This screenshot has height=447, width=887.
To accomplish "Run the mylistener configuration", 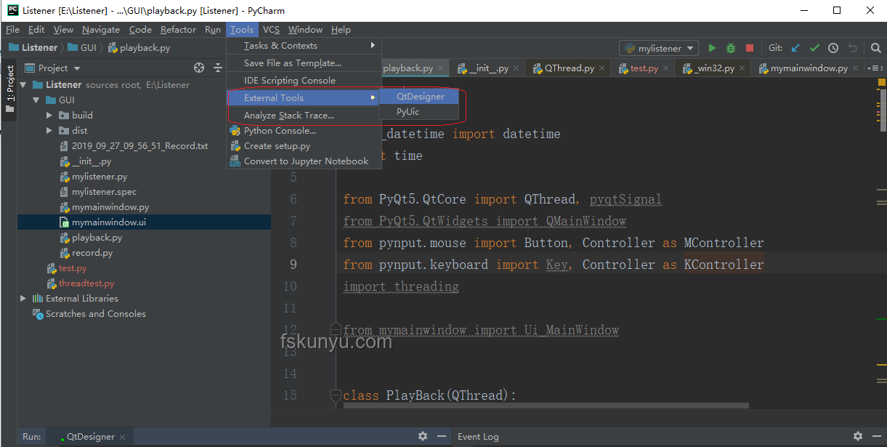I will coord(712,48).
